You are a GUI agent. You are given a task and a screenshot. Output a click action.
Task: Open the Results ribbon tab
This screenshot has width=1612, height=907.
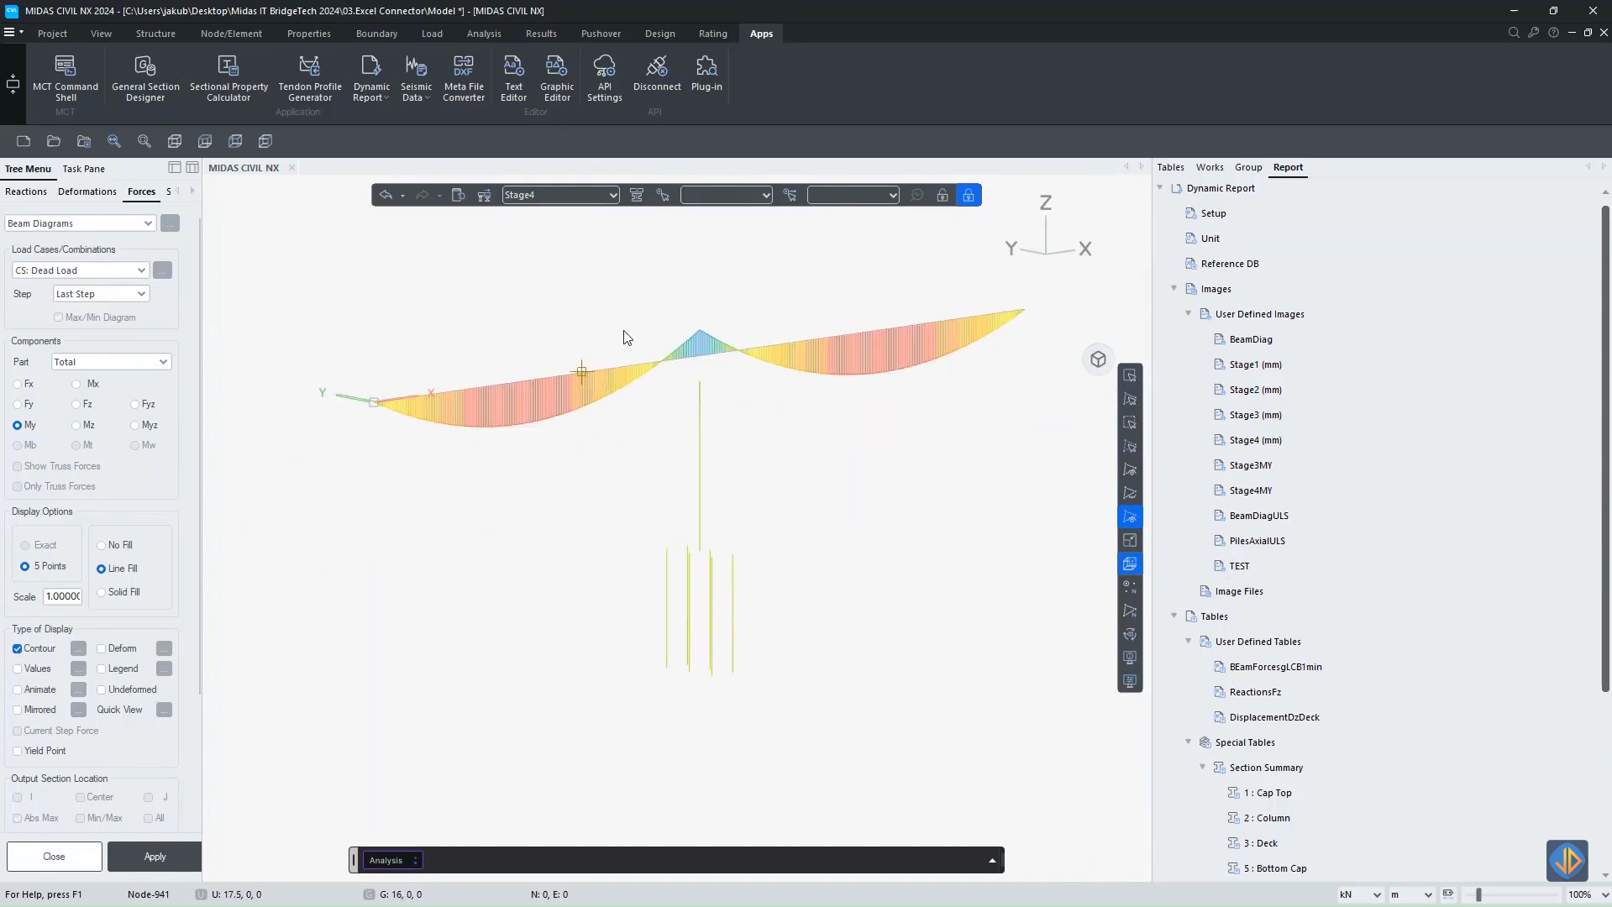(541, 34)
